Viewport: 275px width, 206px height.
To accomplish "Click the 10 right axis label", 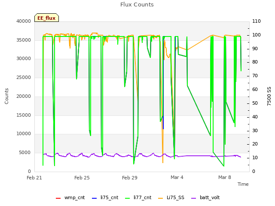I will [x=255, y=158].
